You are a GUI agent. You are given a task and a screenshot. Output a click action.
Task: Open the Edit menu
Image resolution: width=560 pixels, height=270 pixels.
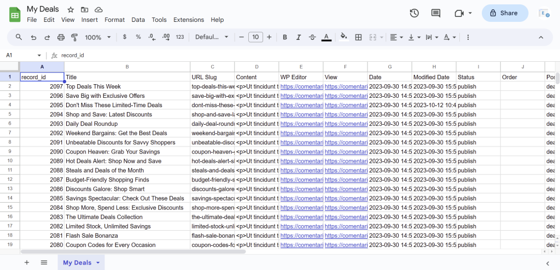[x=49, y=20]
